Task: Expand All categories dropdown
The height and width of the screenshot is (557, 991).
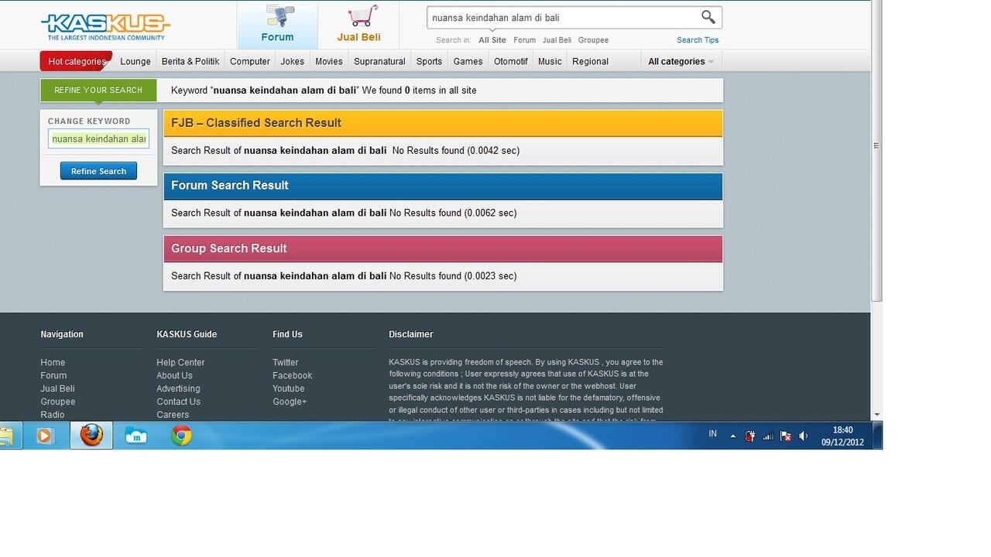Action: [x=681, y=61]
